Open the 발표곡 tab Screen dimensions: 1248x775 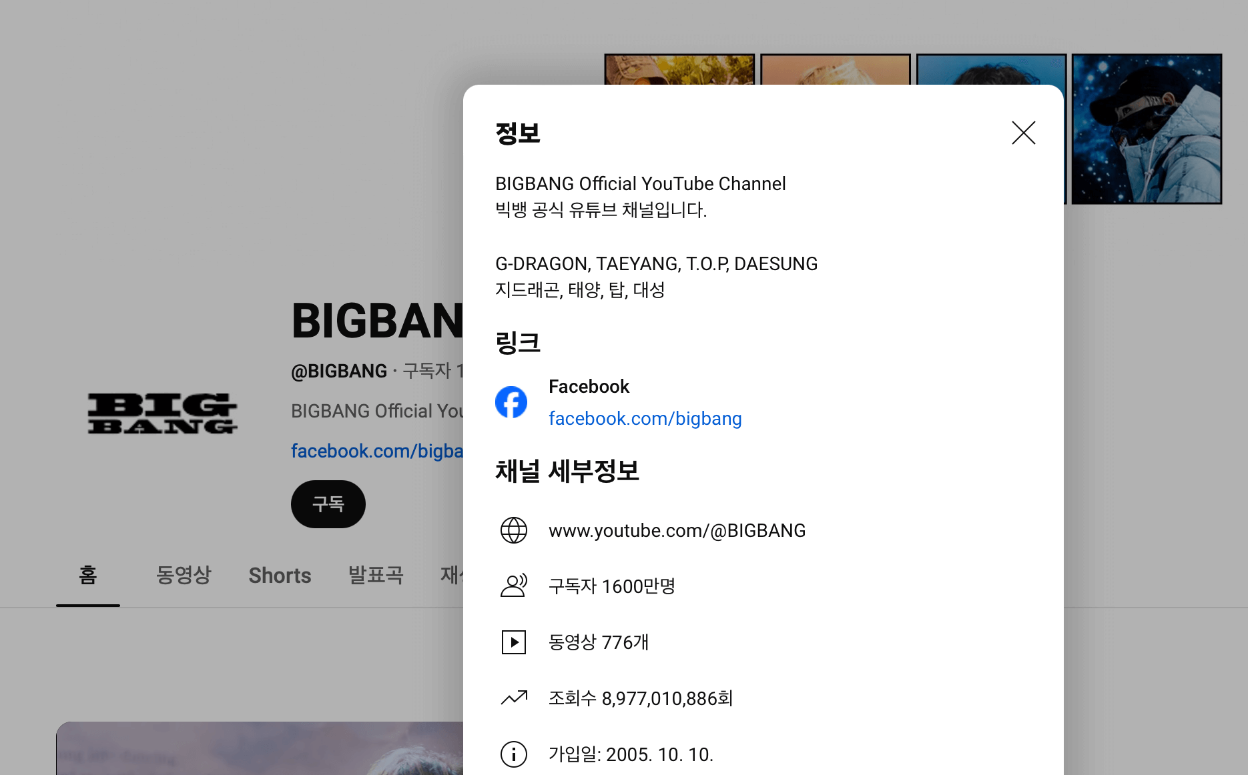tap(376, 575)
